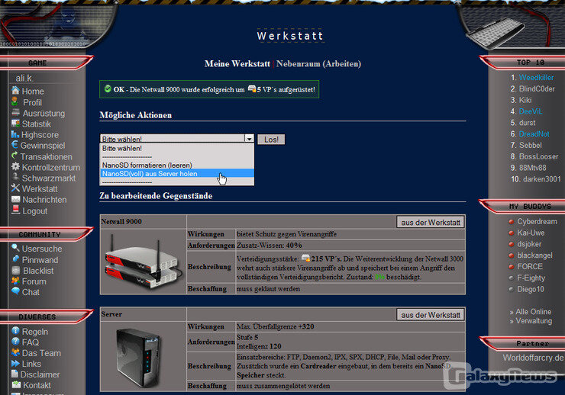Click the Chat speech bubble icon
The height and width of the screenshot is (395, 565).
click(x=15, y=291)
